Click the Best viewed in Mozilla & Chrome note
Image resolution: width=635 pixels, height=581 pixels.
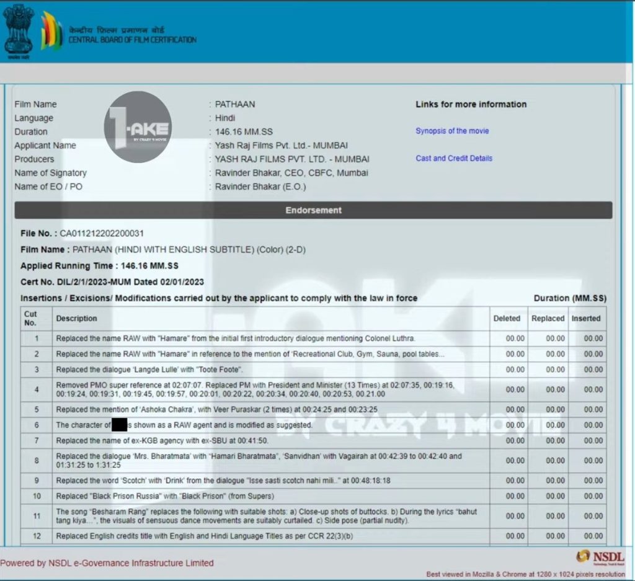525,574
